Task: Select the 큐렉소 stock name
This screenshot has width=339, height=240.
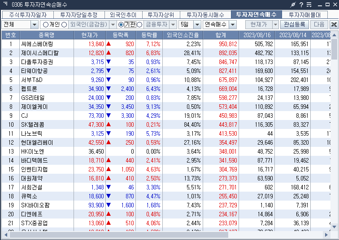Action: point(29,197)
